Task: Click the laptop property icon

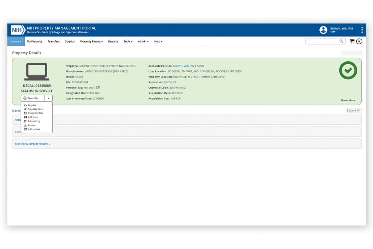Action: pos(37,72)
